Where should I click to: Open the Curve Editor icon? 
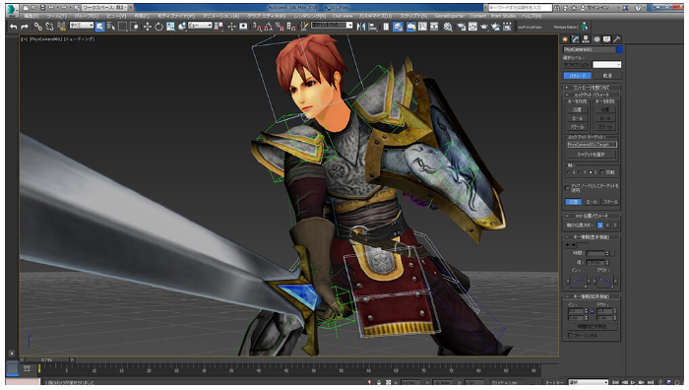coord(422,27)
